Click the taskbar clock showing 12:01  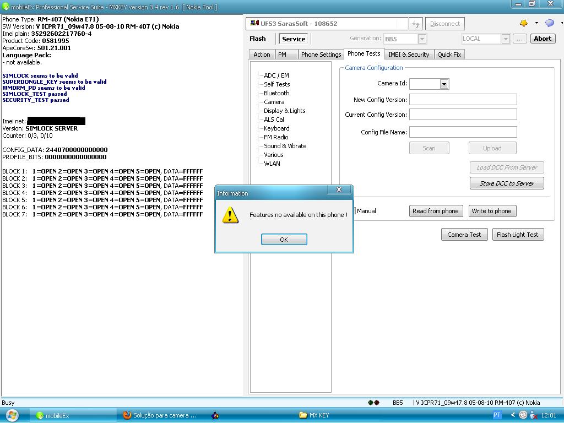549,415
